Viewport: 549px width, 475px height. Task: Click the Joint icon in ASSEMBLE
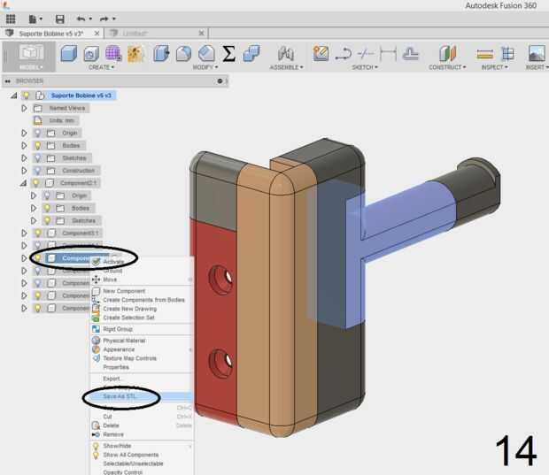(286, 54)
